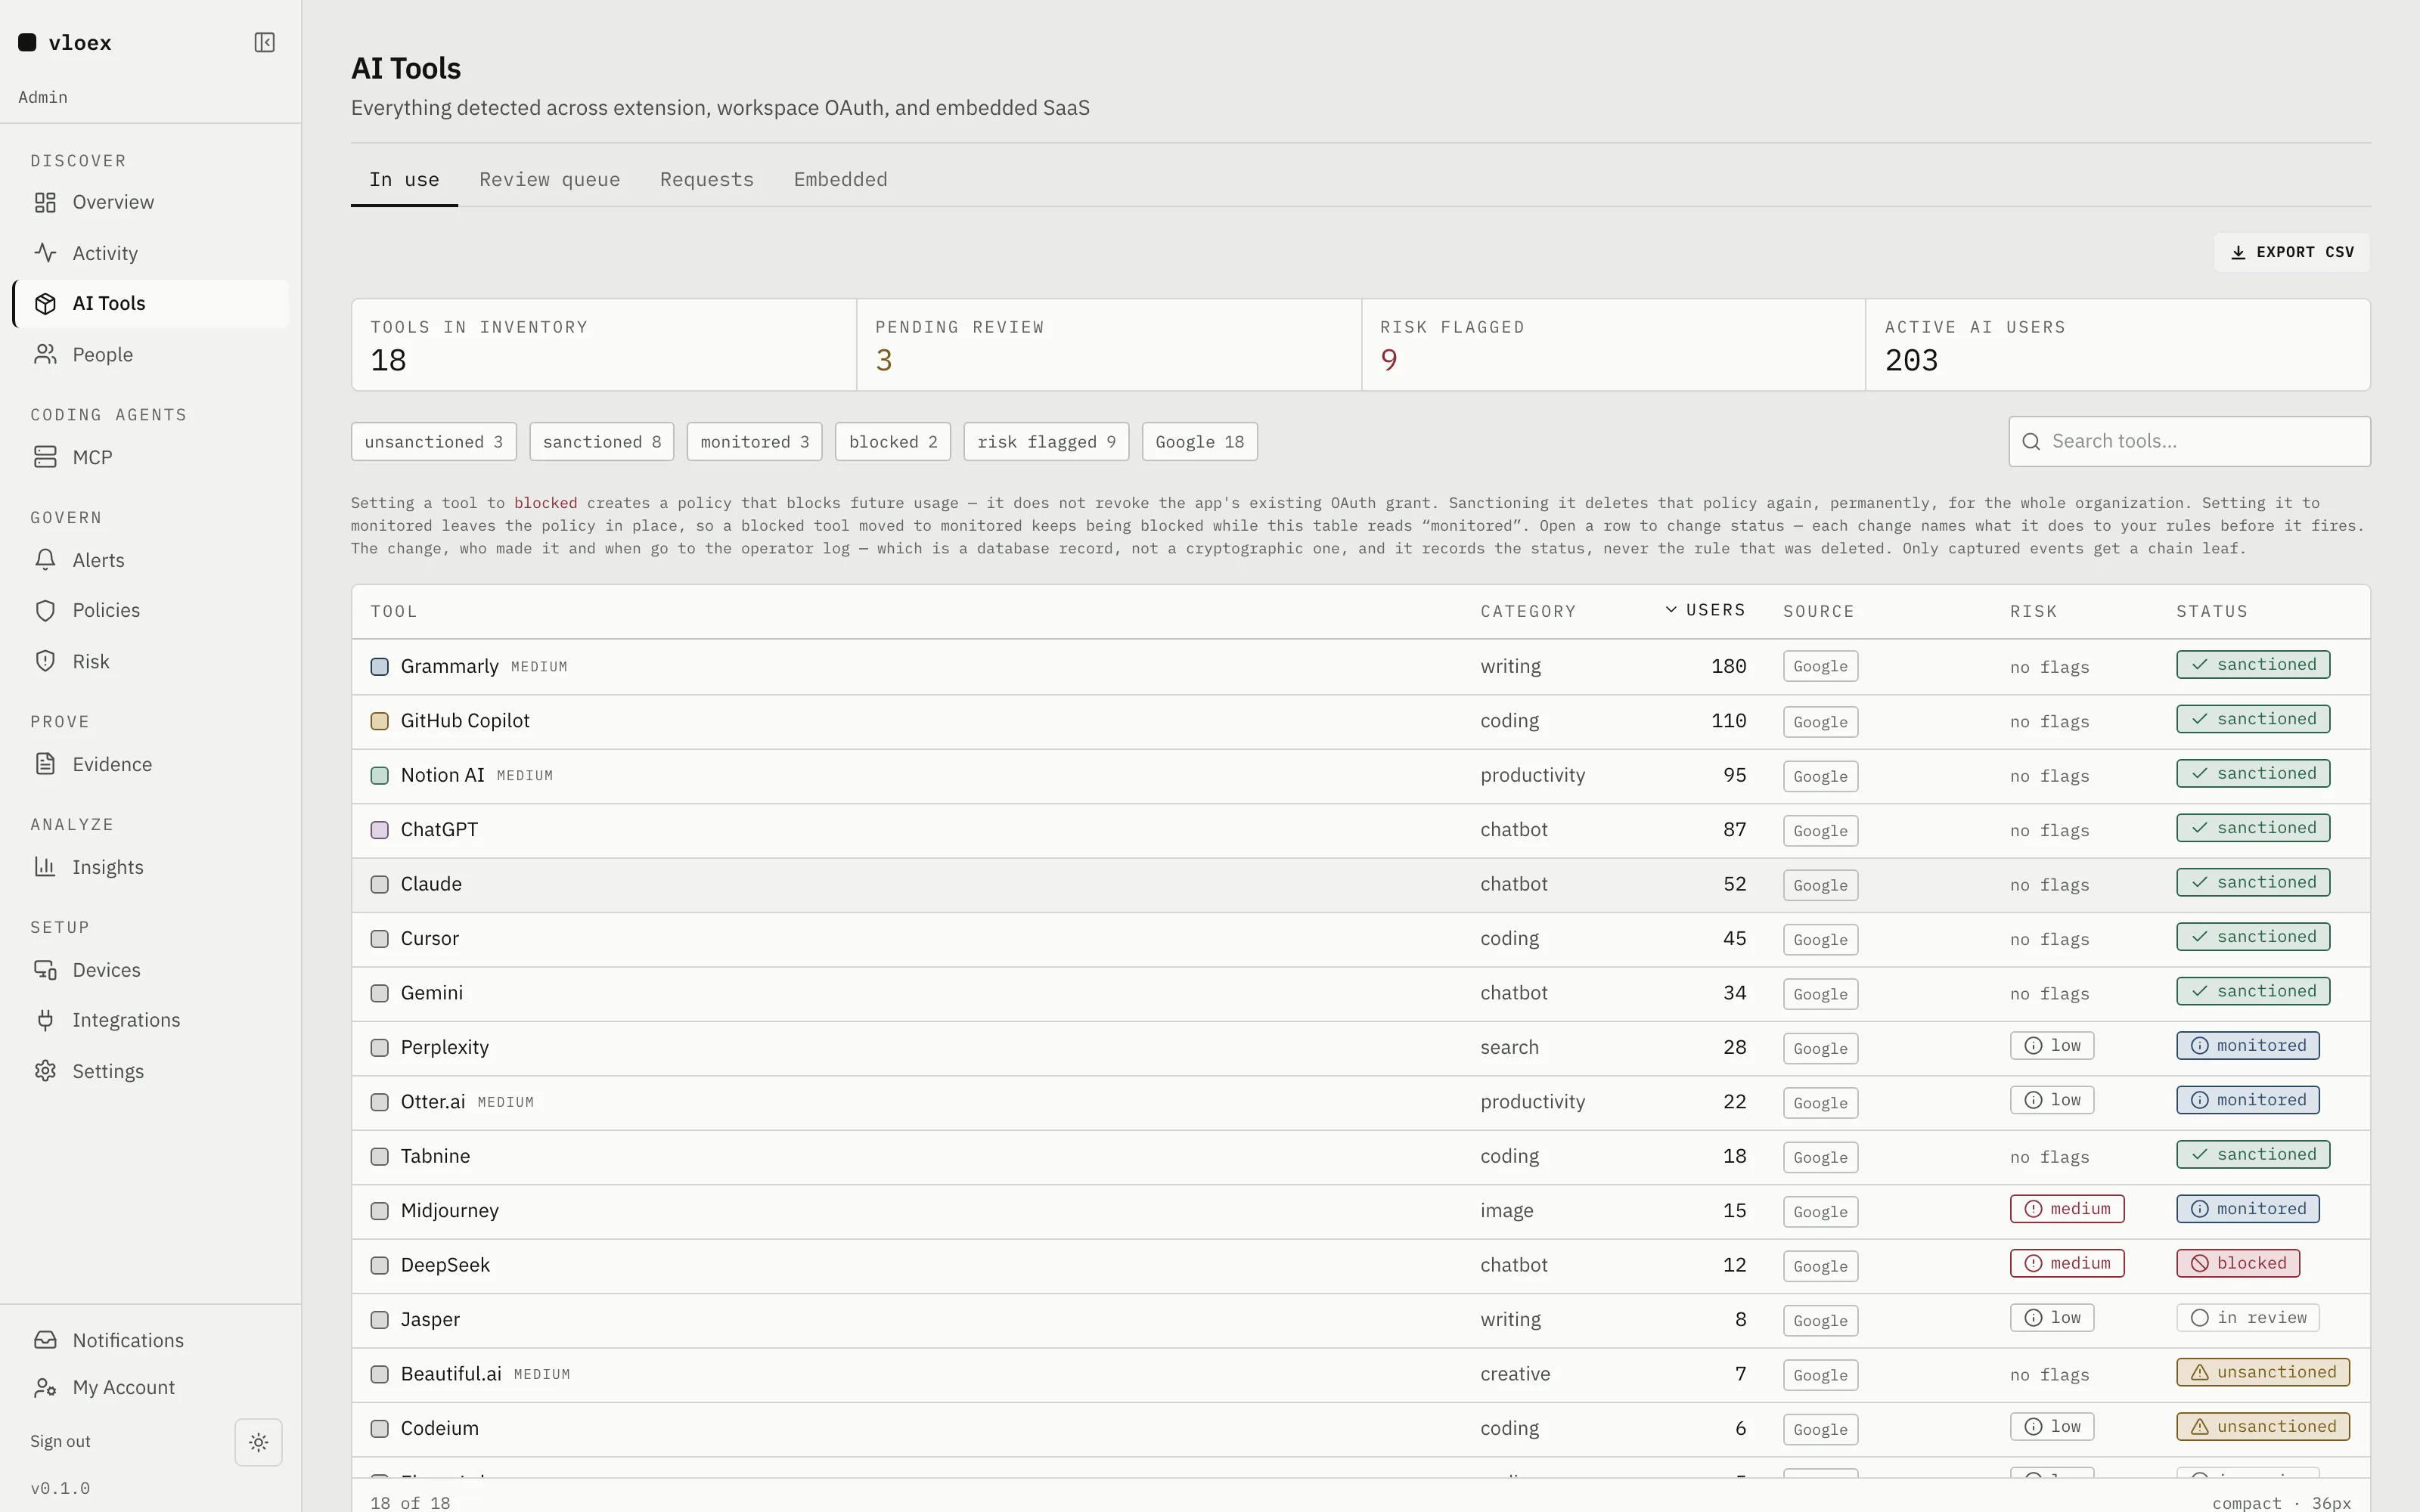The image size is (2420, 1512).
Task: Filter by risk flagged 9 chip
Action: [x=1046, y=442]
